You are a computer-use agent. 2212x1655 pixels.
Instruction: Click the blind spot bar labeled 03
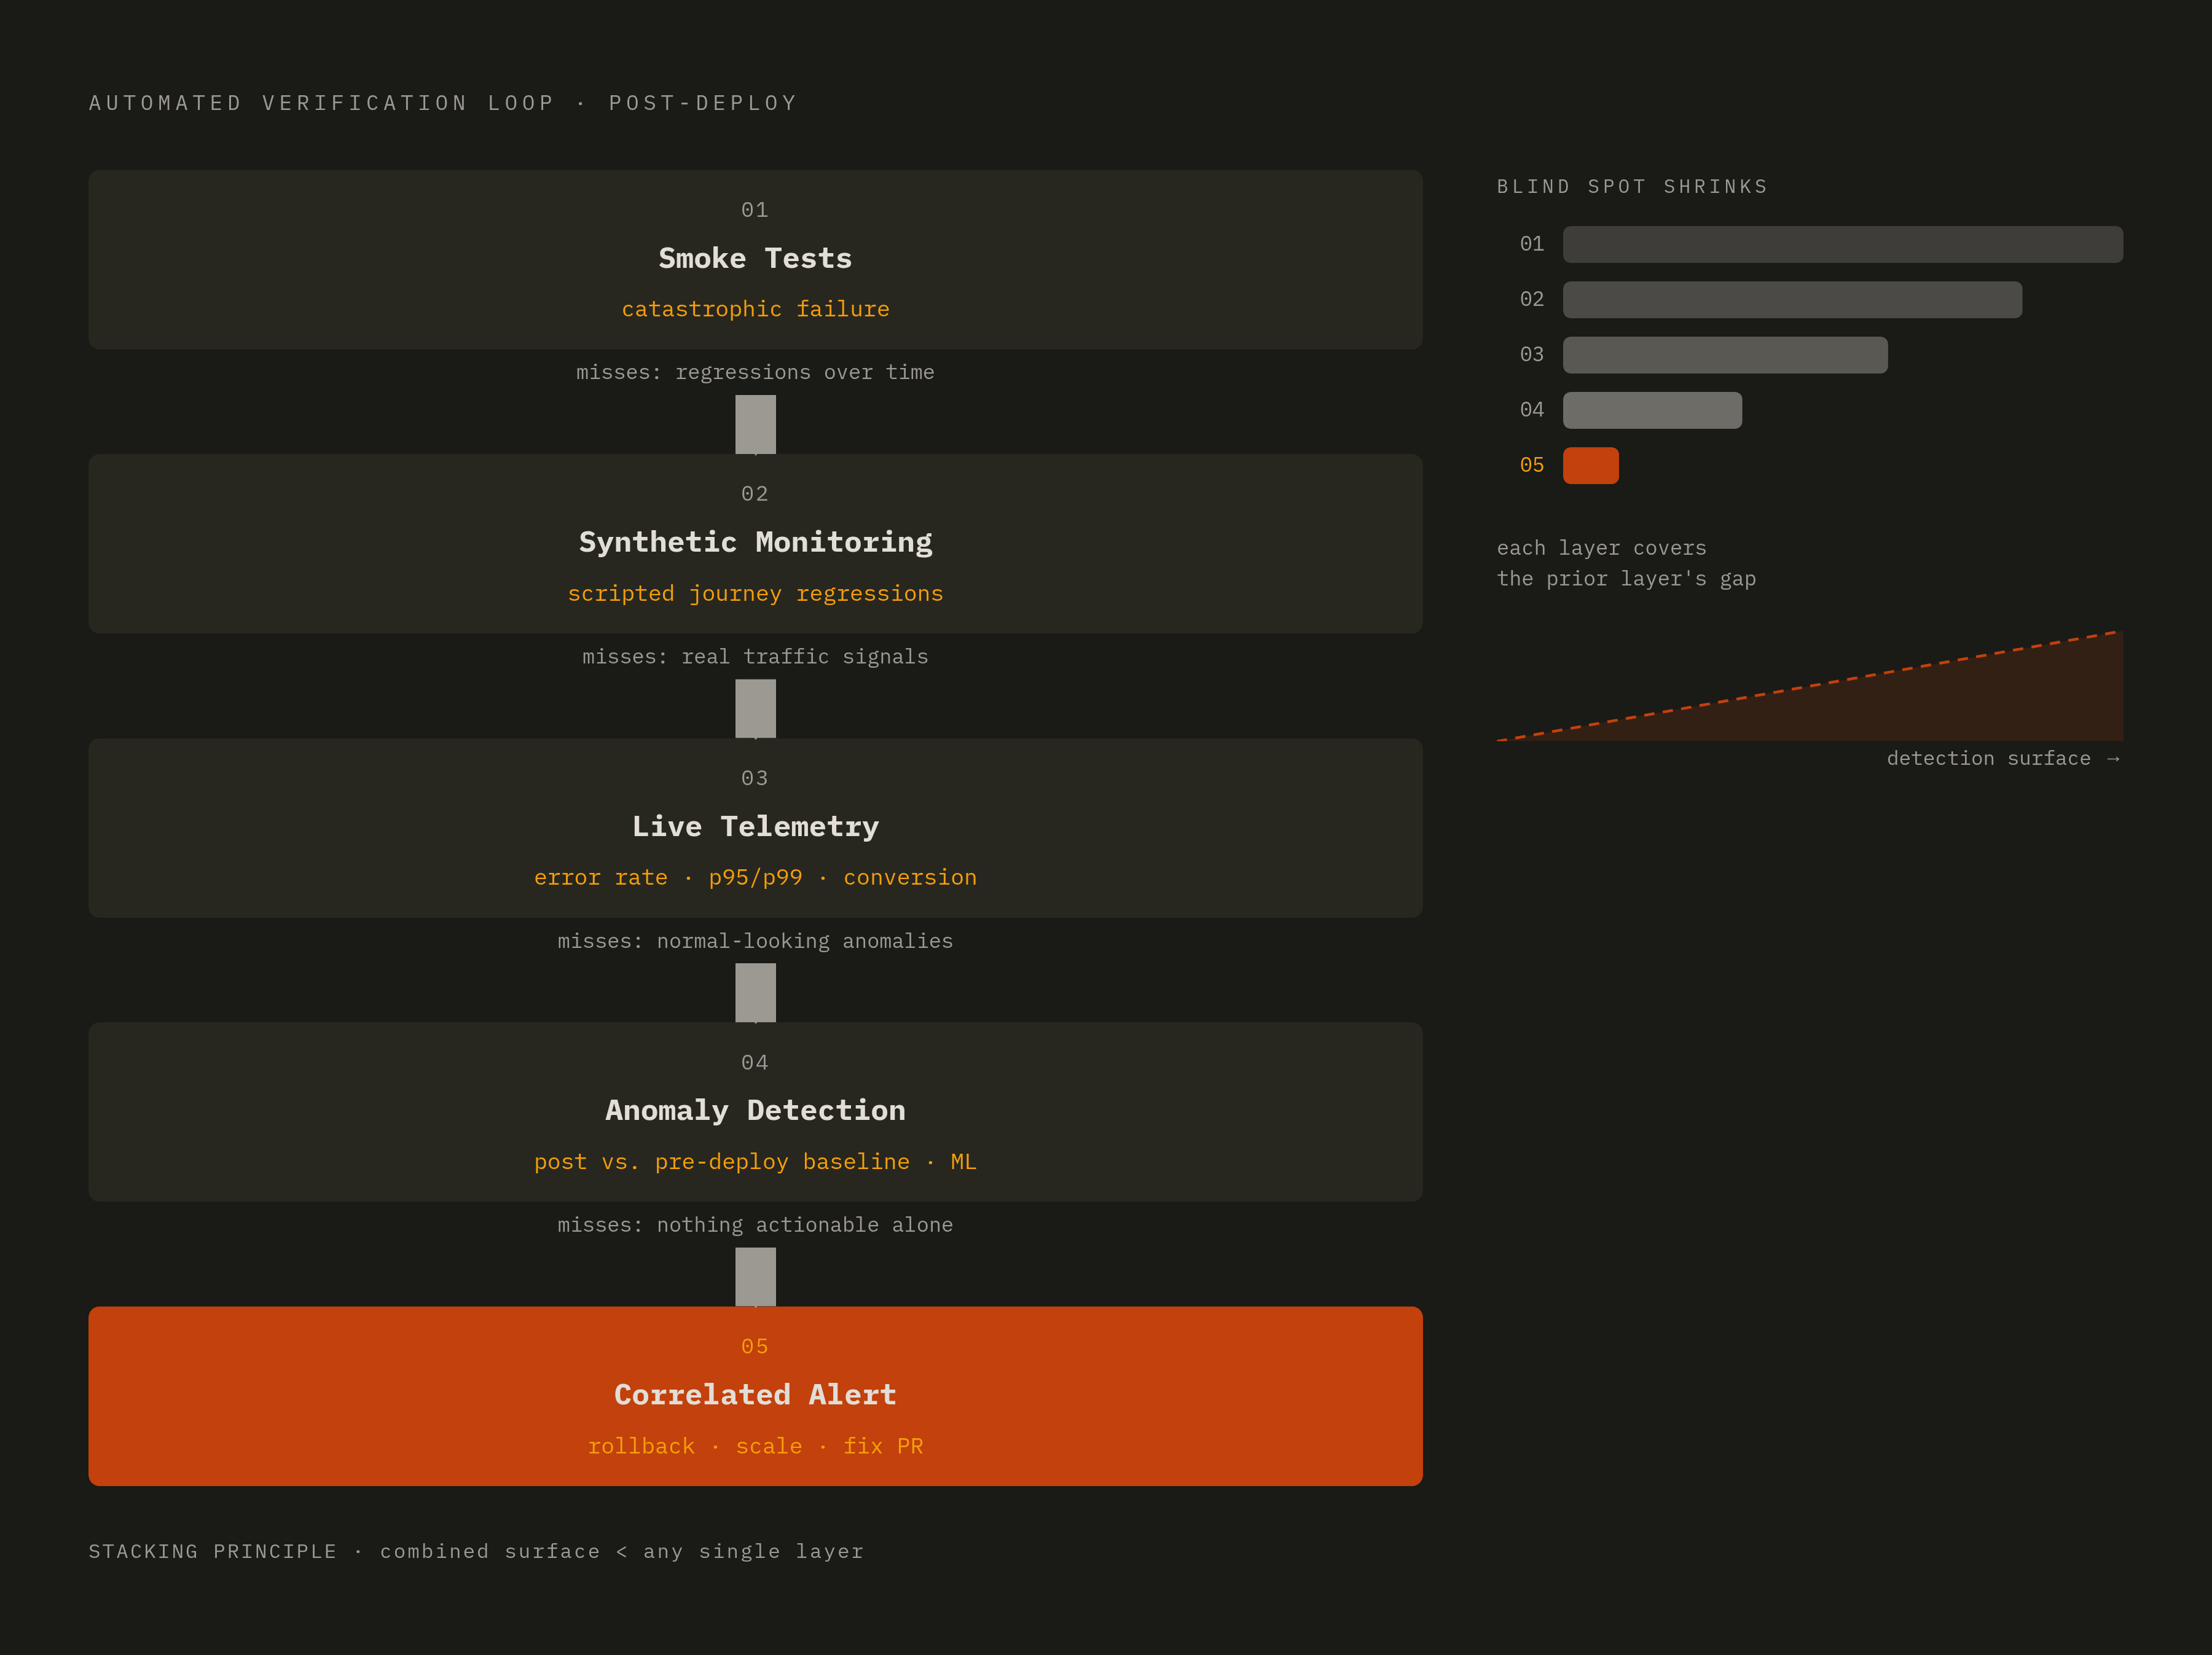(1725, 355)
